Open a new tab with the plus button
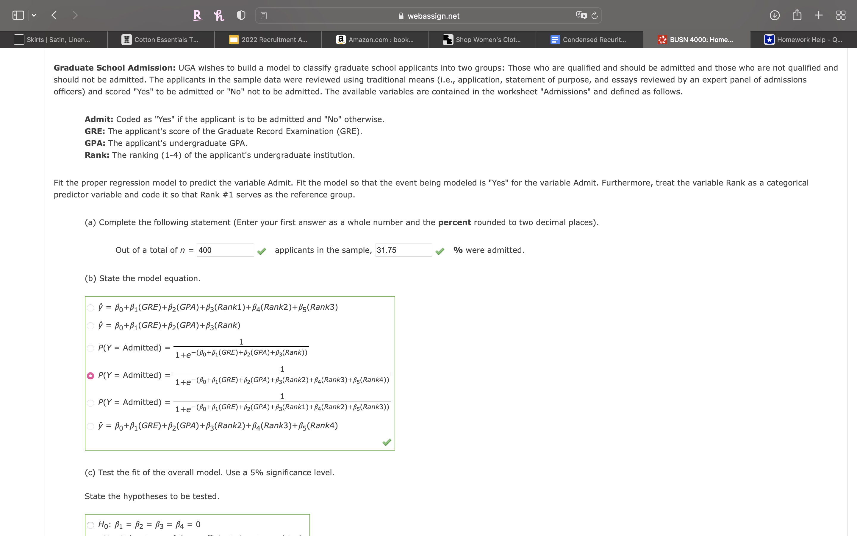 coord(818,15)
